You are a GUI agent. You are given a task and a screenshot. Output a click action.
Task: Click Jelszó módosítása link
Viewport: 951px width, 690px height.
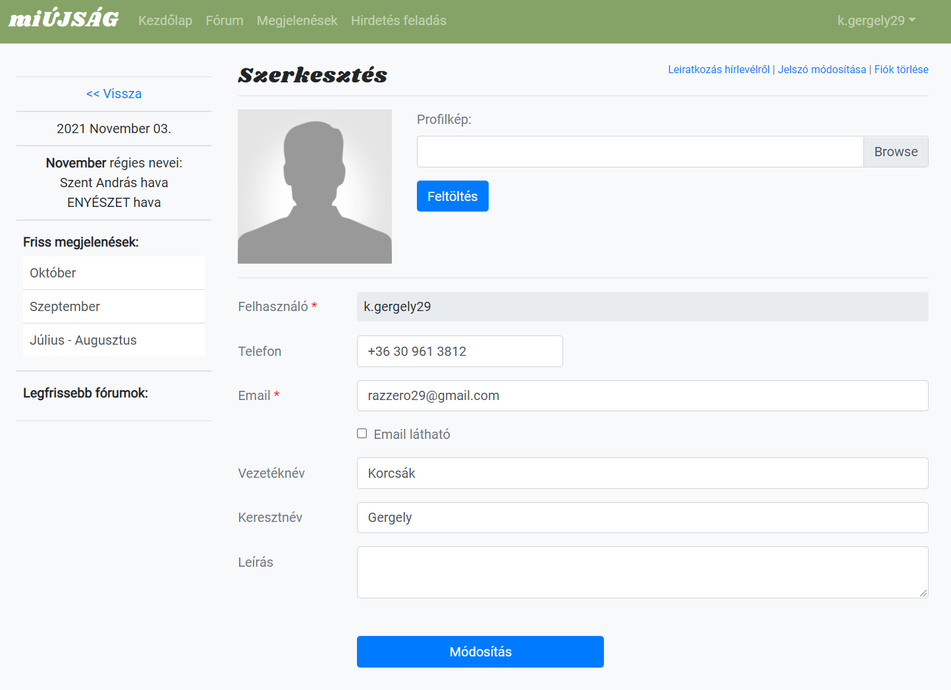pos(822,69)
